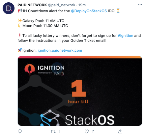
Task: Visit ignition.paidnetwork.com link
Action: (60, 50)
